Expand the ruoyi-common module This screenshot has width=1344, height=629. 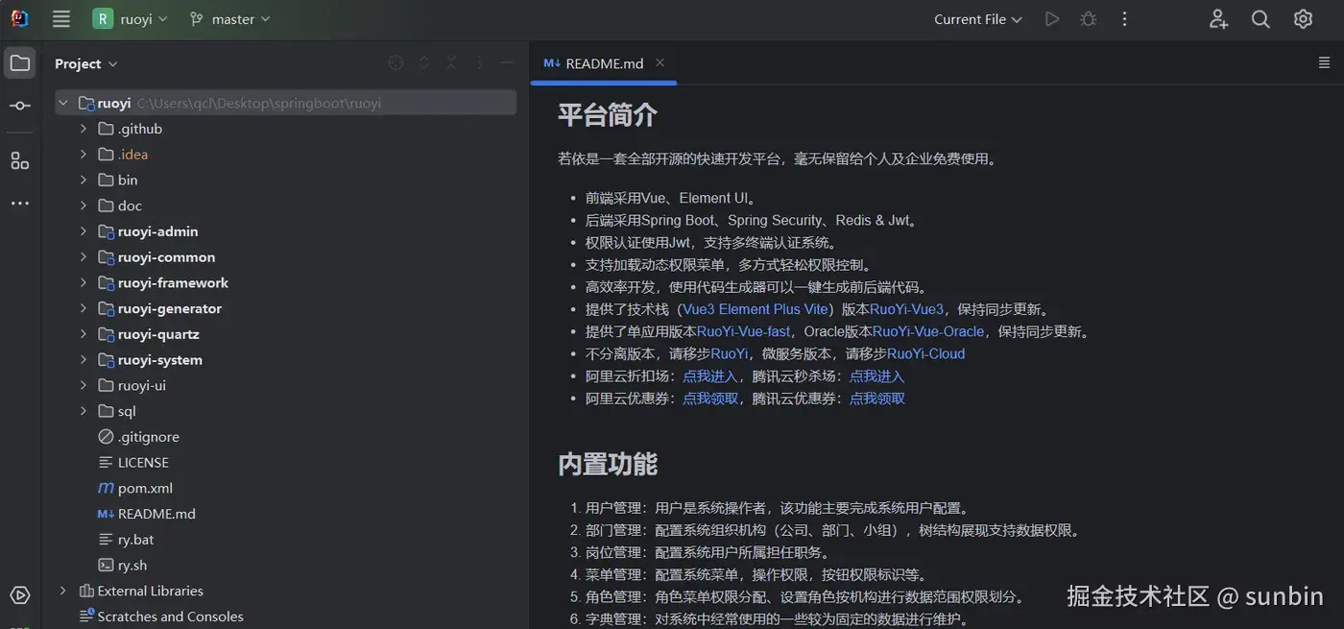click(84, 257)
